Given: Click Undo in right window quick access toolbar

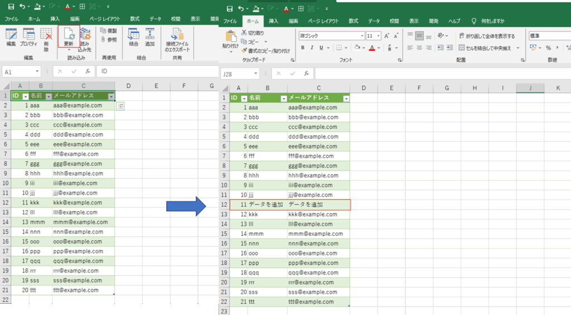Looking at the screenshot, I should (241, 8).
